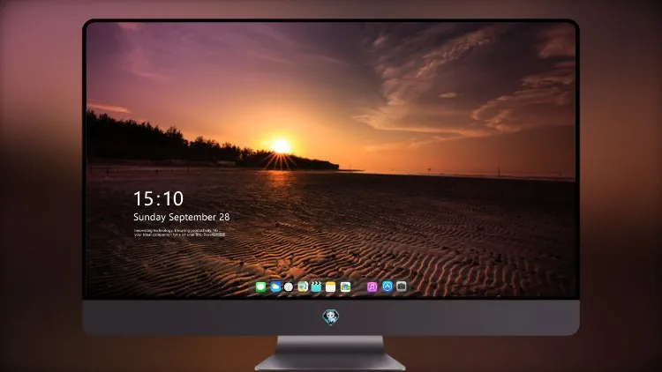Open the Camera app in dock
The width and height of the screenshot is (662, 372).
[x=402, y=286]
